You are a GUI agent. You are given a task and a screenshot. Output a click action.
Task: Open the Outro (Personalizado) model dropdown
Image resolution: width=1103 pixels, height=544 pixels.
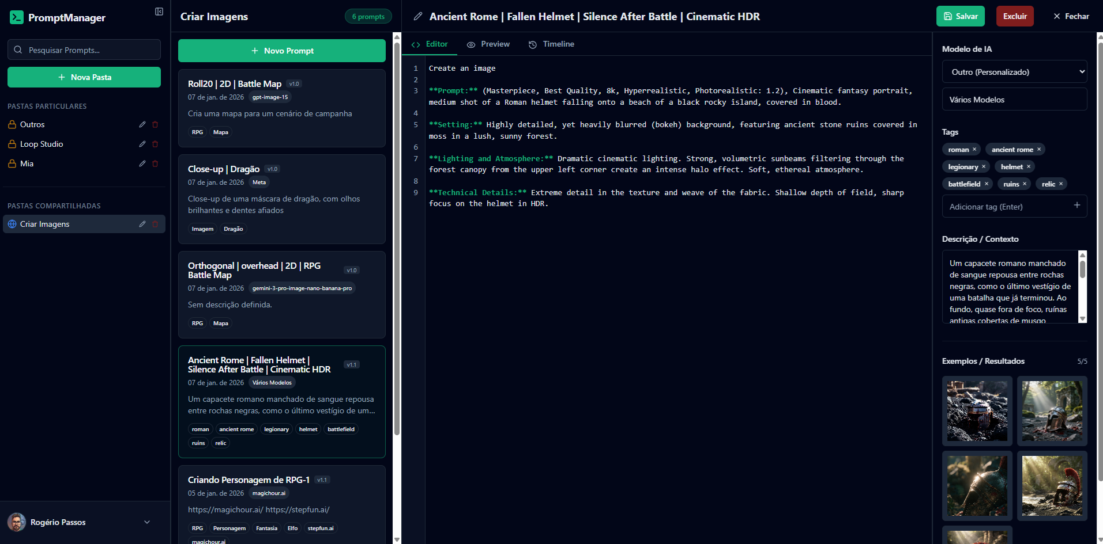click(1014, 71)
